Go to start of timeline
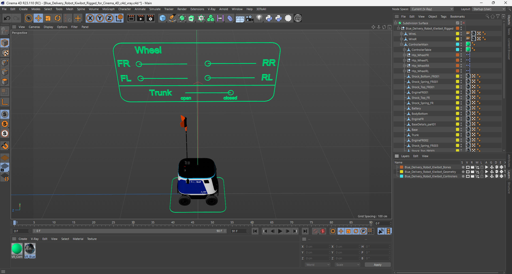Image resolution: width=512 pixels, height=274 pixels. click(x=255, y=231)
